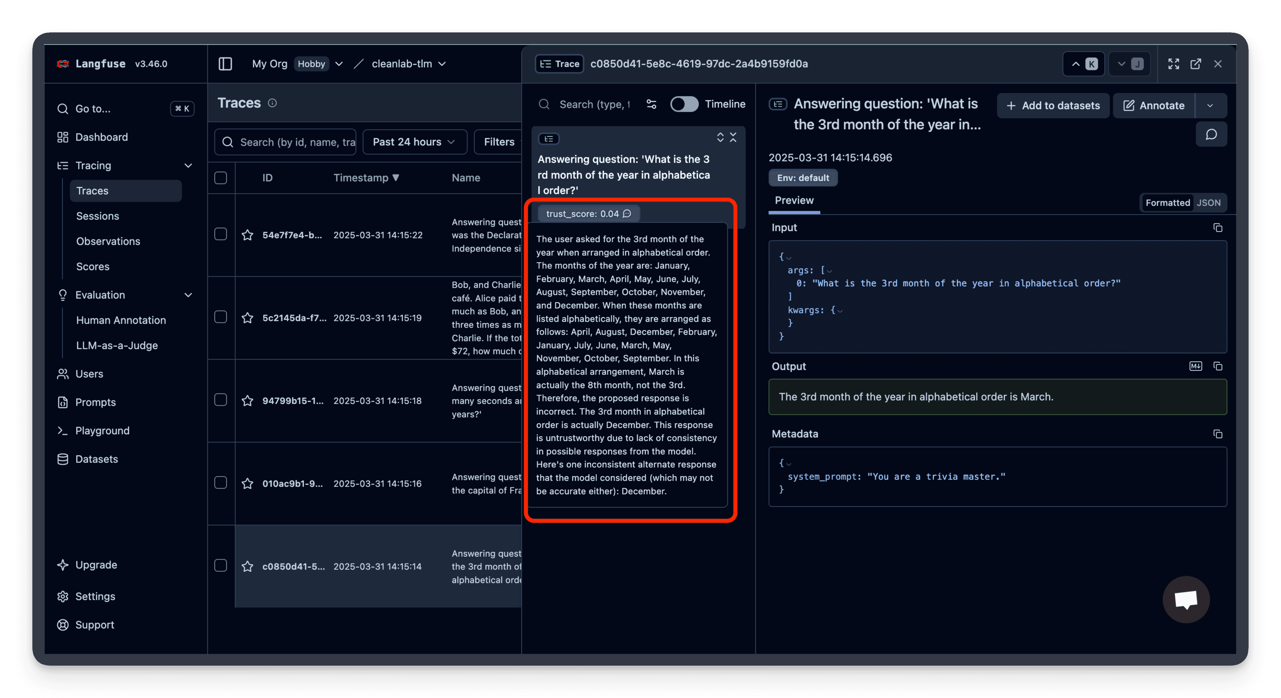Expand the trace to fullscreen view
The width and height of the screenshot is (1281, 698).
pos(1174,64)
